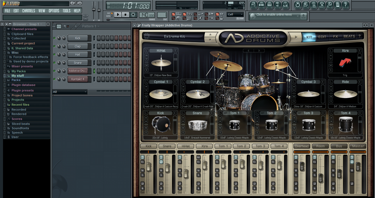Open the Fruity Wrapper title menu arrow
The height and width of the screenshot is (198, 375).
[x=135, y=25]
